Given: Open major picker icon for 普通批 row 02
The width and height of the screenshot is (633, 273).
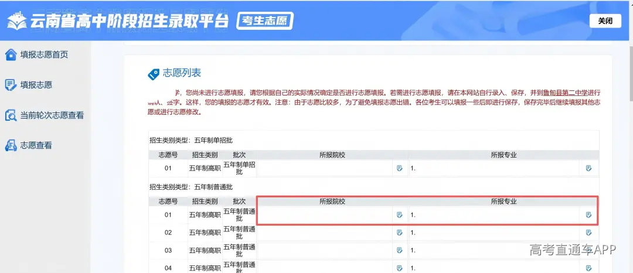Looking at the screenshot, I should (x=588, y=233).
